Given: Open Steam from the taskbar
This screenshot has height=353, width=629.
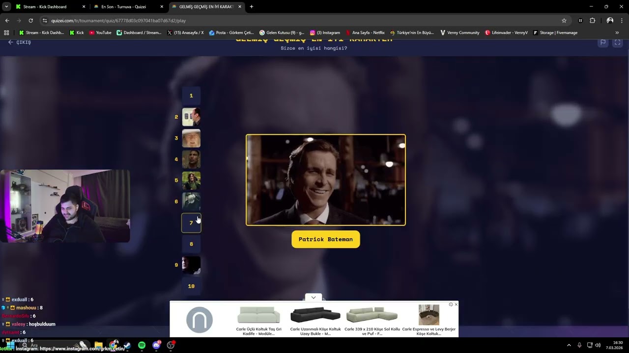Looking at the screenshot, I should [127, 345].
